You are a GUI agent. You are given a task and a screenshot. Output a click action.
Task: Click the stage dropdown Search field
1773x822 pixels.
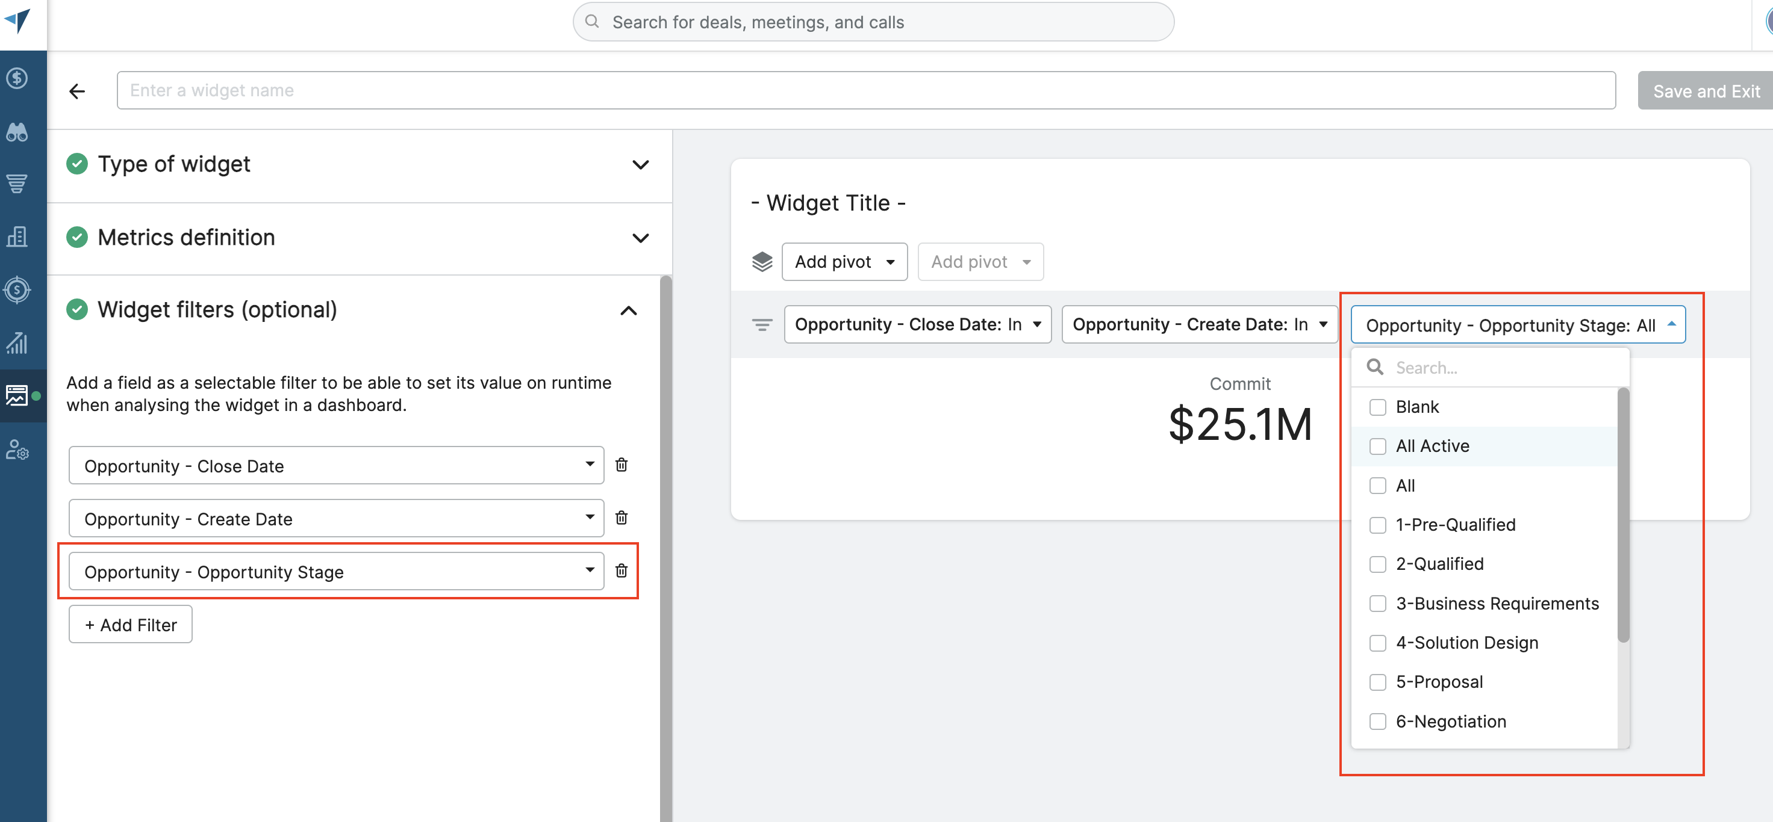pyautogui.click(x=1491, y=367)
